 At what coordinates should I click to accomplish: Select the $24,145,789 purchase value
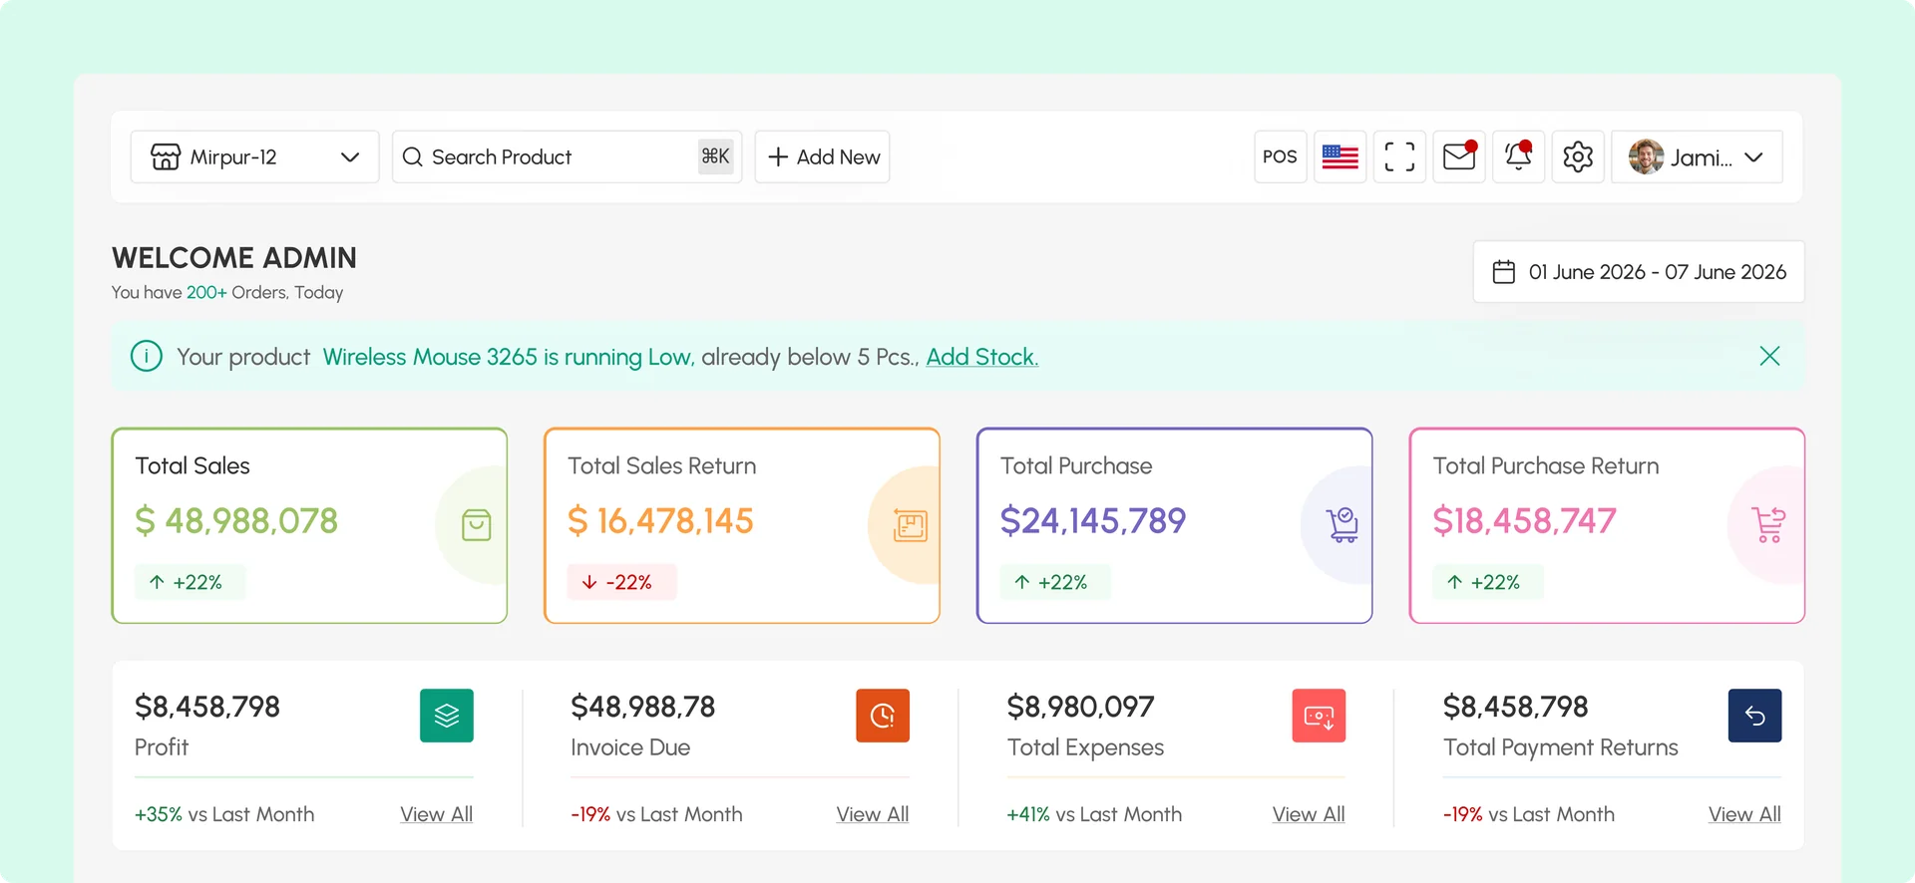click(x=1093, y=520)
